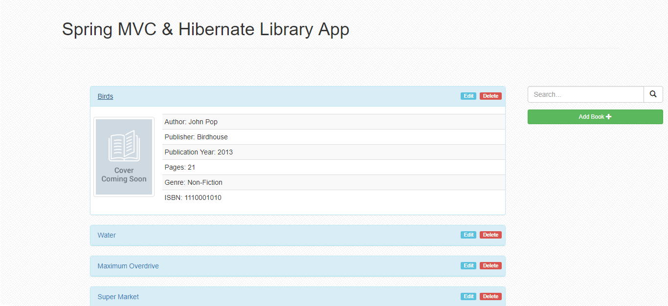Image resolution: width=668 pixels, height=306 pixels.
Task: Delete the Water book
Action: (x=490, y=235)
